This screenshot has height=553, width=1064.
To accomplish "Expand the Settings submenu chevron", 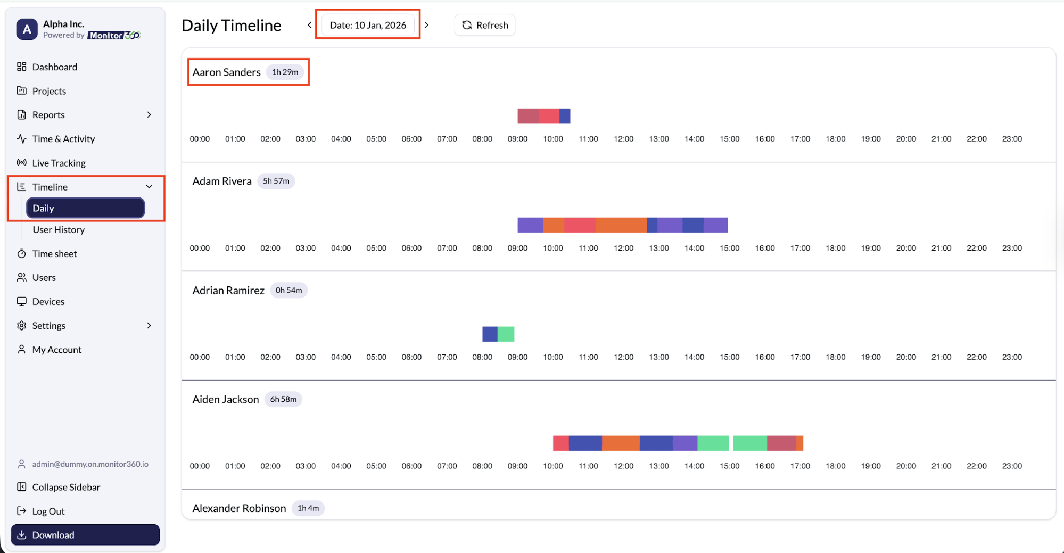I will click(x=149, y=325).
